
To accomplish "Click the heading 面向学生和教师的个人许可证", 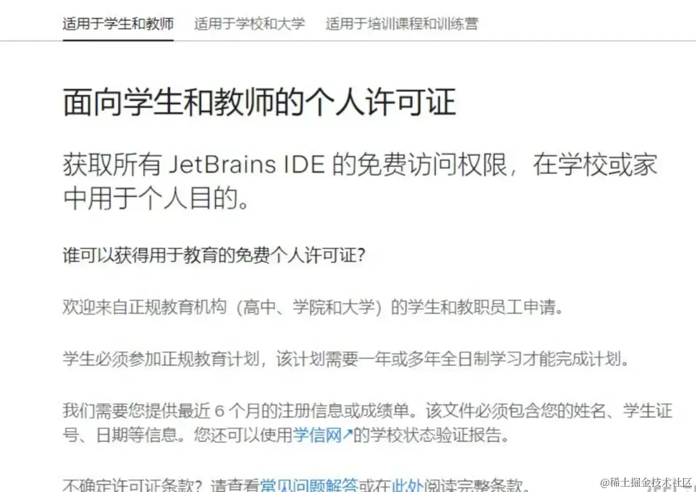I will pos(259,103).
